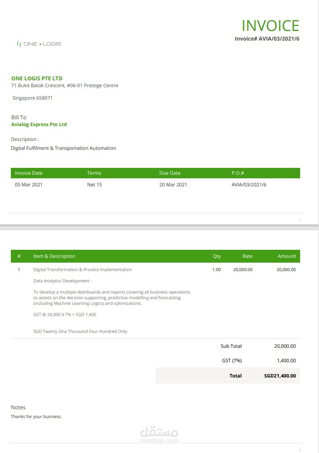Click the P.O.# column header

click(238, 173)
